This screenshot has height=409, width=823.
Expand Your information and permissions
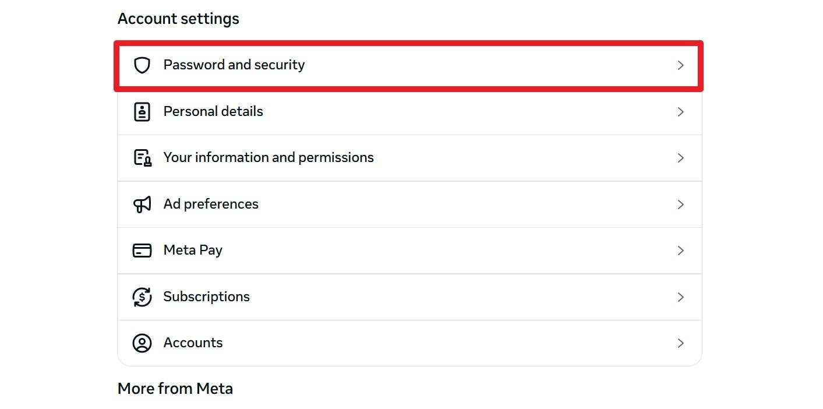pyautogui.click(x=680, y=158)
